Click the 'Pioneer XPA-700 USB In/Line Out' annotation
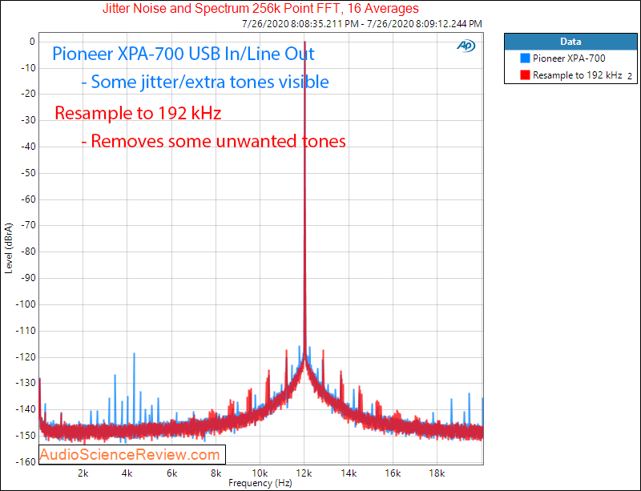 (183, 54)
